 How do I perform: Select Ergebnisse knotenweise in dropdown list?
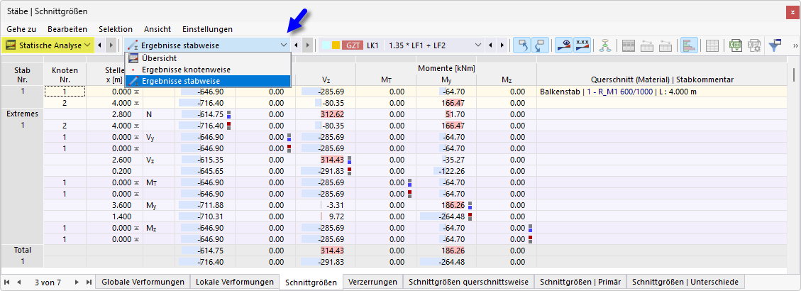click(207, 70)
